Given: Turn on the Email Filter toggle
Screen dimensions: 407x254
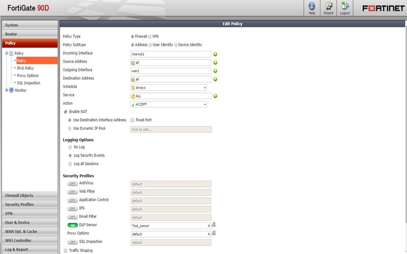Looking at the screenshot, I should pos(72,217).
